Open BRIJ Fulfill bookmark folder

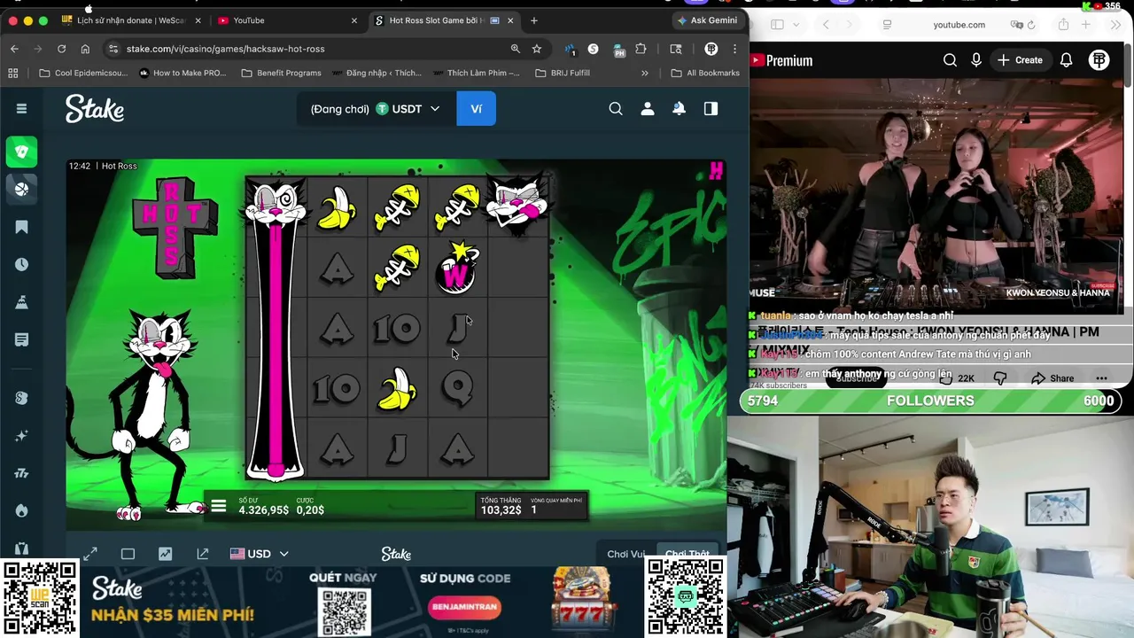[563, 73]
